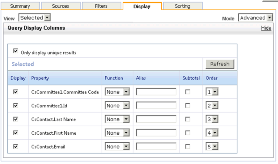Change Order dropdown for CsContact.Email

(x=212, y=147)
